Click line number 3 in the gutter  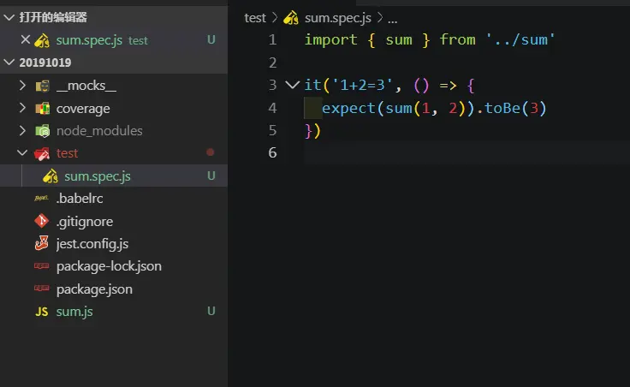(272, 85)
